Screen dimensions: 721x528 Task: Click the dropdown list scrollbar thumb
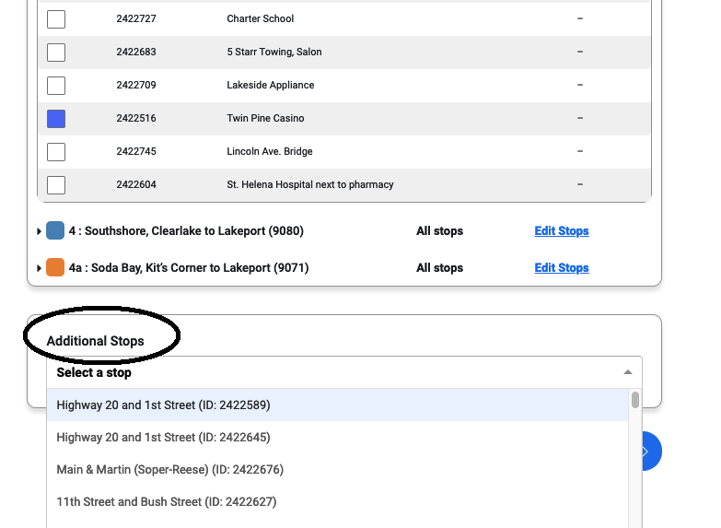pyautogui.click(x=635, y=400)
